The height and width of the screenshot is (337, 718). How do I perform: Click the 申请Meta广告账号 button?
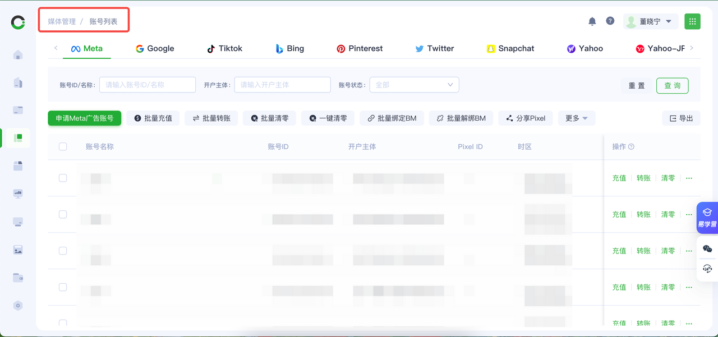(x=85, y=118)
